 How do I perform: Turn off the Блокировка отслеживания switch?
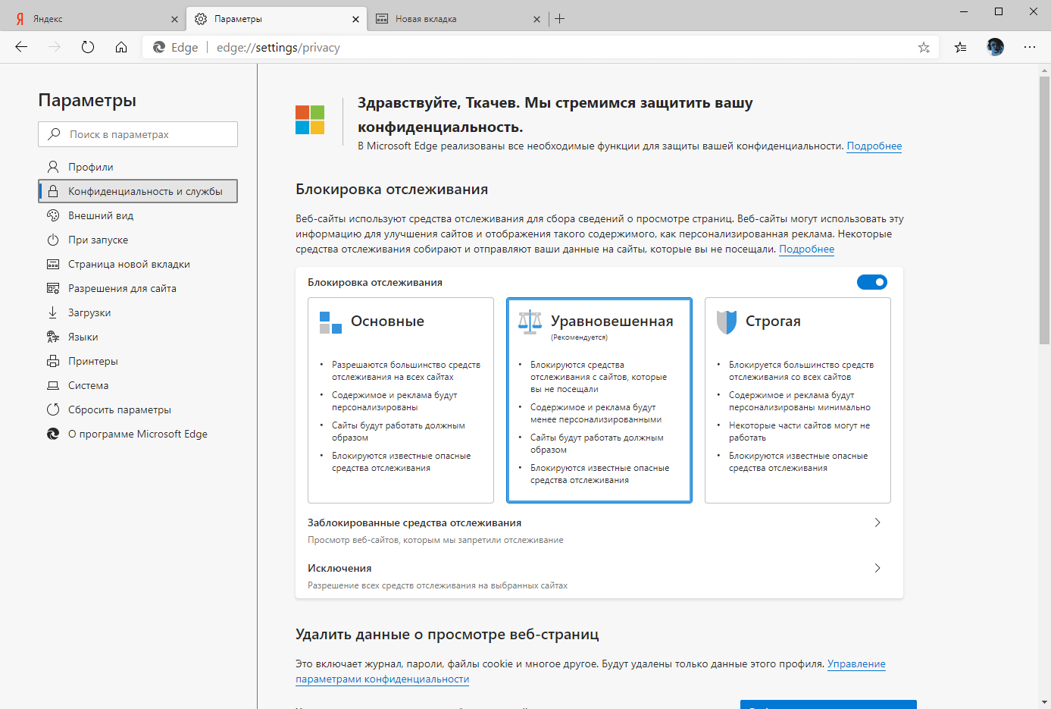[x=872, y=282]
